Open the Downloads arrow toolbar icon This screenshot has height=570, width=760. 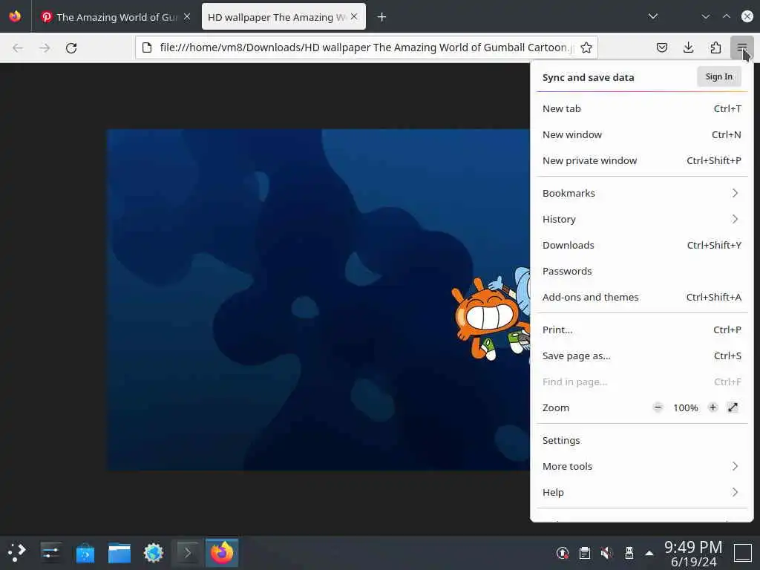coord(688,47)
